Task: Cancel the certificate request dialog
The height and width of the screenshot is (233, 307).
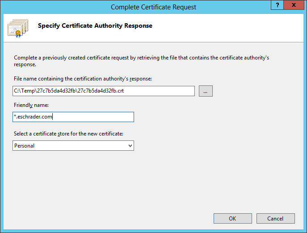Action: pos(275,219)
